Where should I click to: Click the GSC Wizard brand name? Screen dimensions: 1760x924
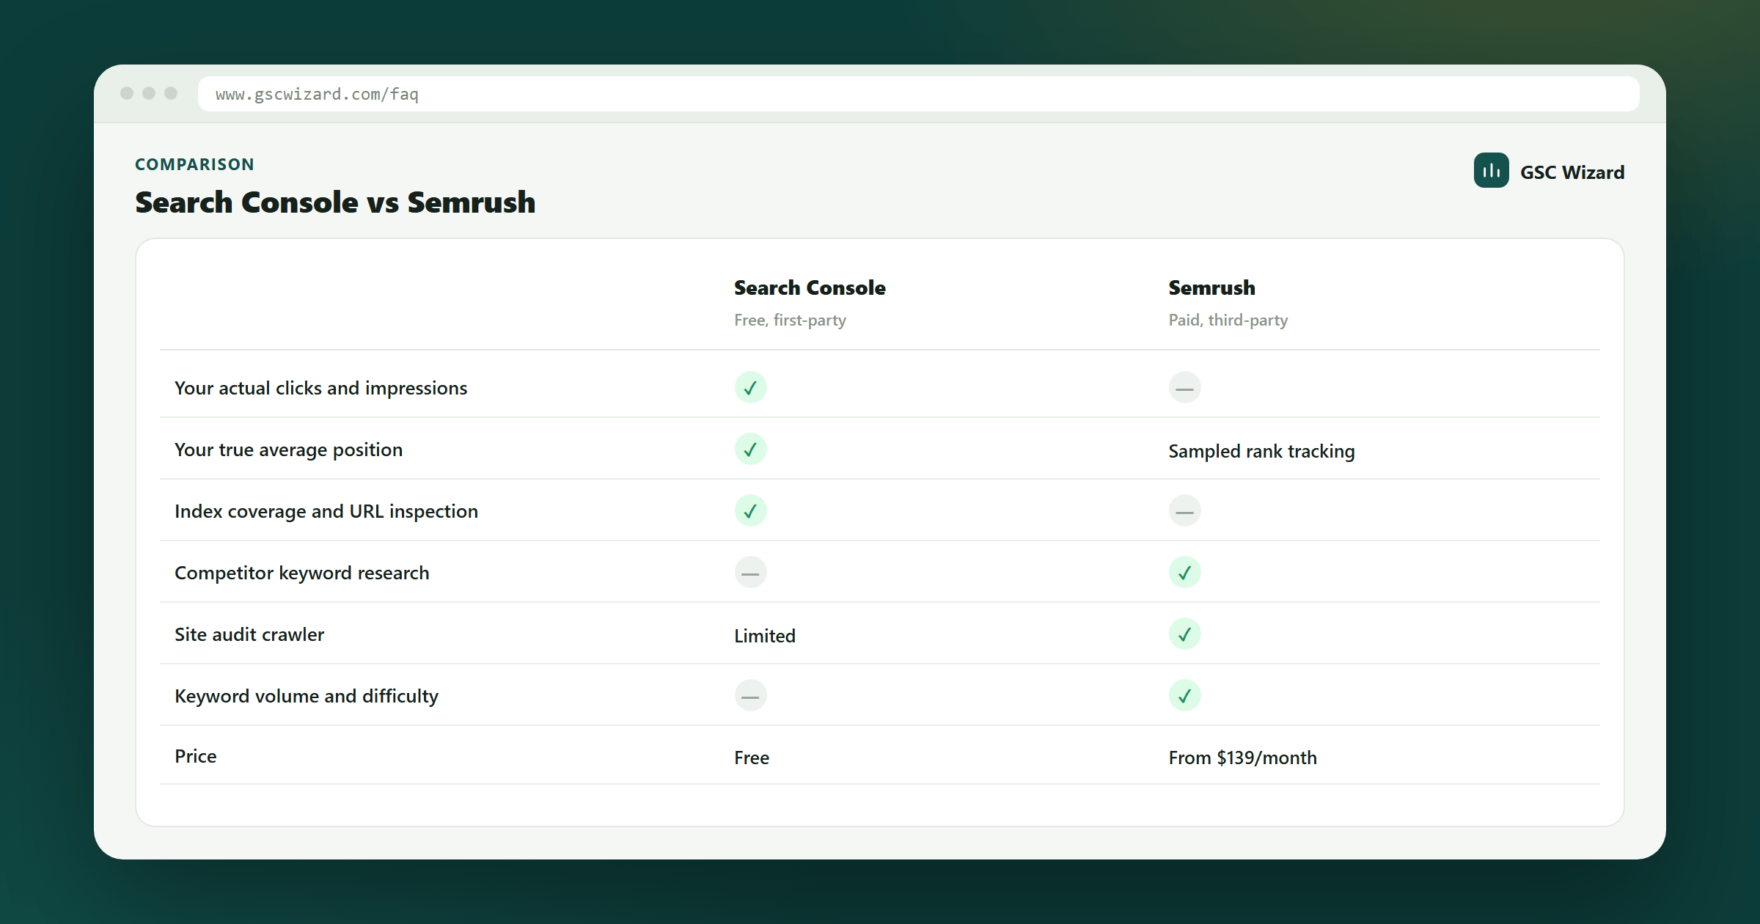coord(1572,172)
